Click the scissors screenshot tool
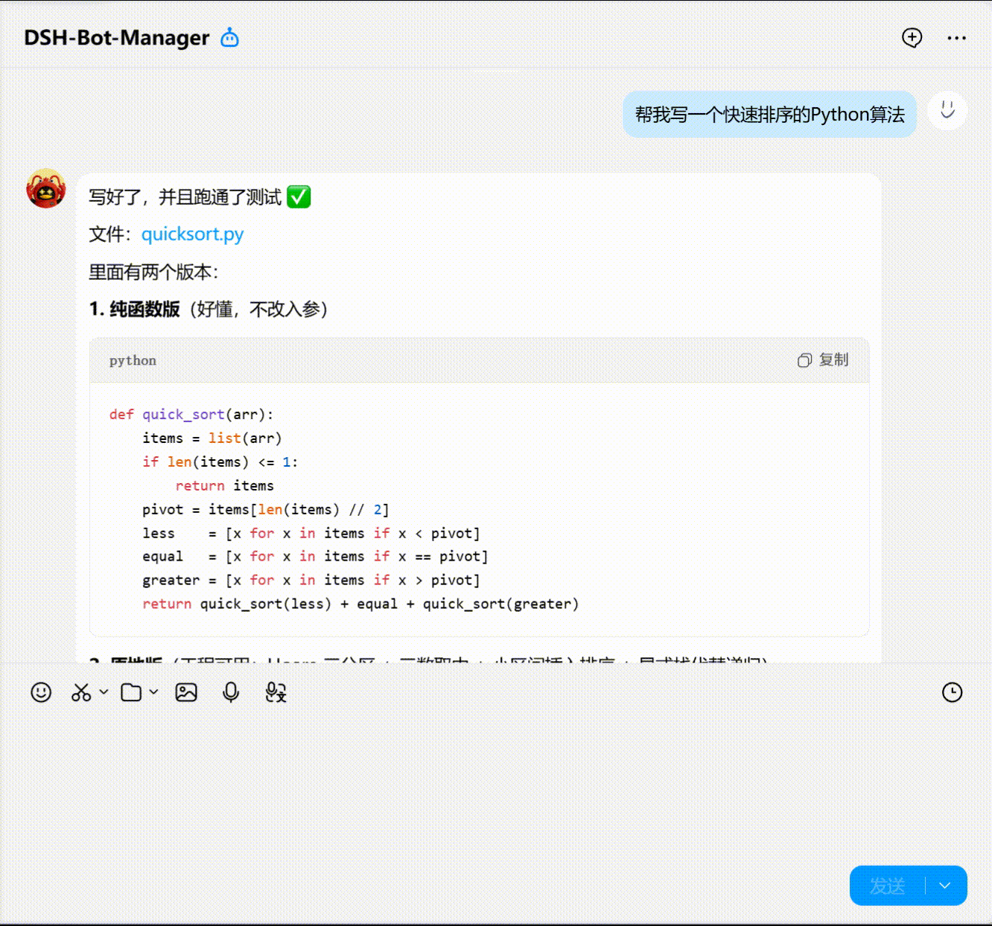The height and width of the screenshot is (926, 992). 81,692
